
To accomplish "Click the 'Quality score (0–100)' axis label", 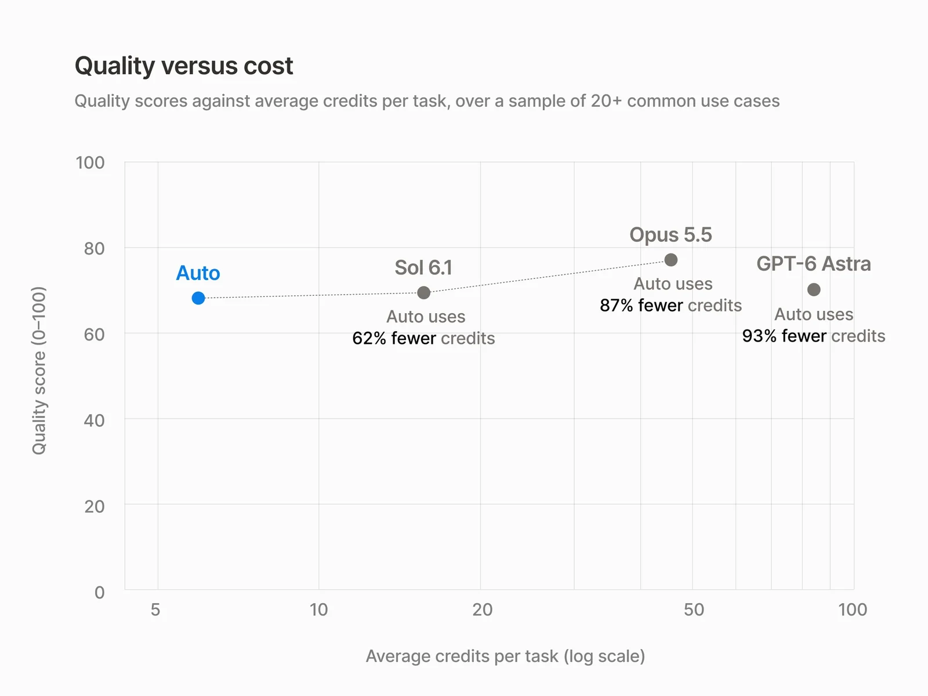I will [38, 371].
